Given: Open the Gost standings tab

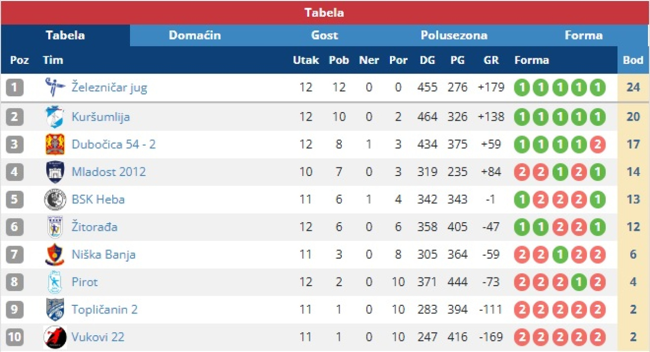Looking at the screenshot, I should 324,36.
